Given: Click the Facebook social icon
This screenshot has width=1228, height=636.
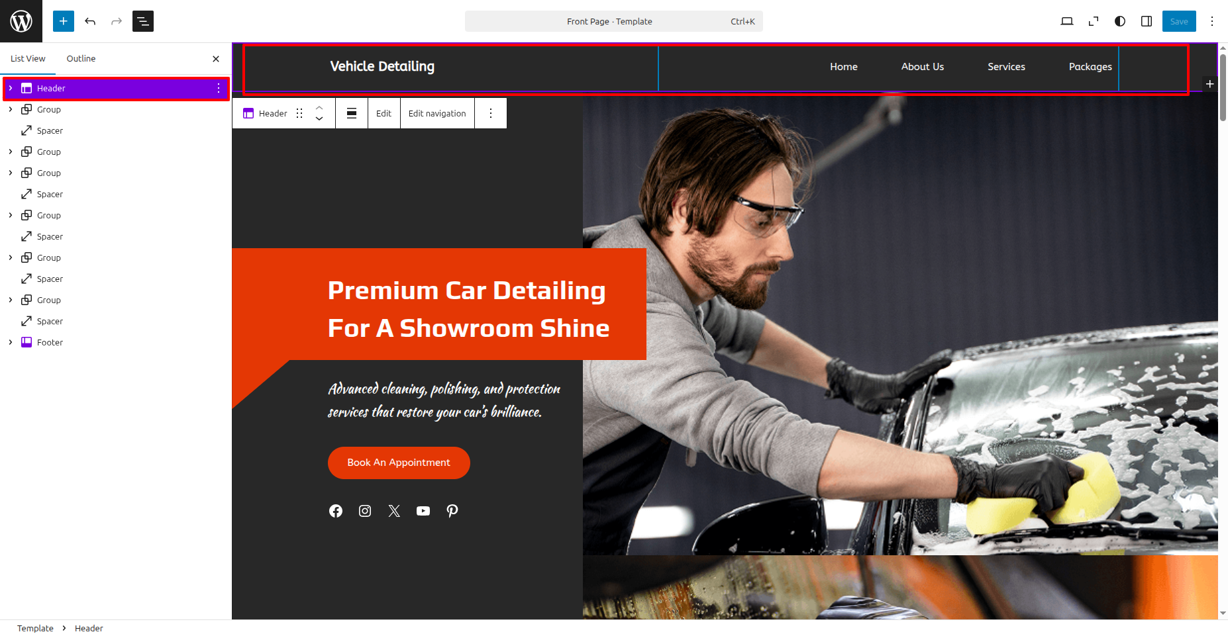Looking at the screenshot, I should coord(336,511).
